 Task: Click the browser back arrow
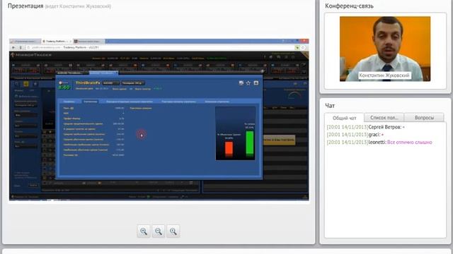pos(13,47)
